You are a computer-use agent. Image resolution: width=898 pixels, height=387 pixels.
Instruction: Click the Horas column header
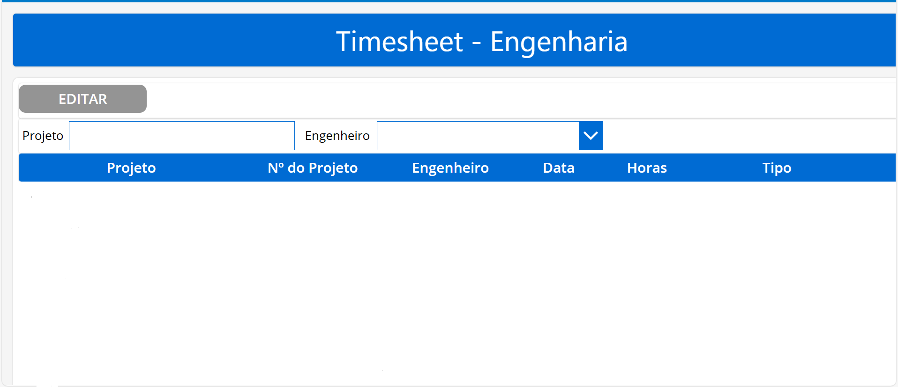coord(647,168)
